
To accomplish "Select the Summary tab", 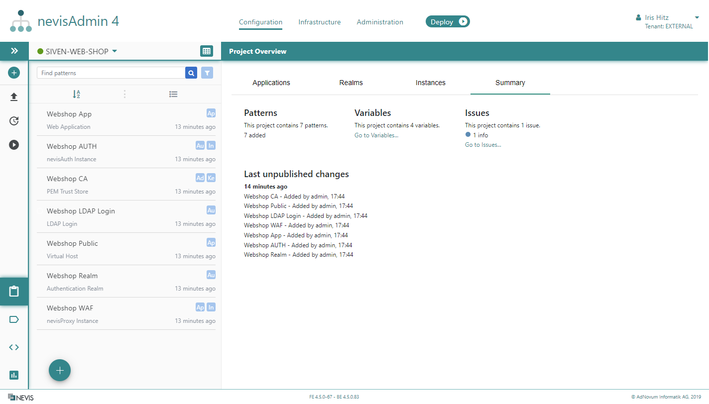I will click(x=510, y=83).
